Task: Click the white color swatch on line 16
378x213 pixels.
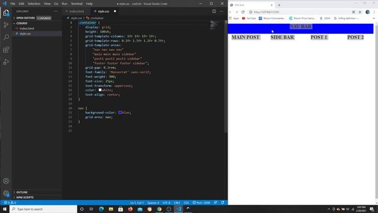Action: tap(100, 90)
